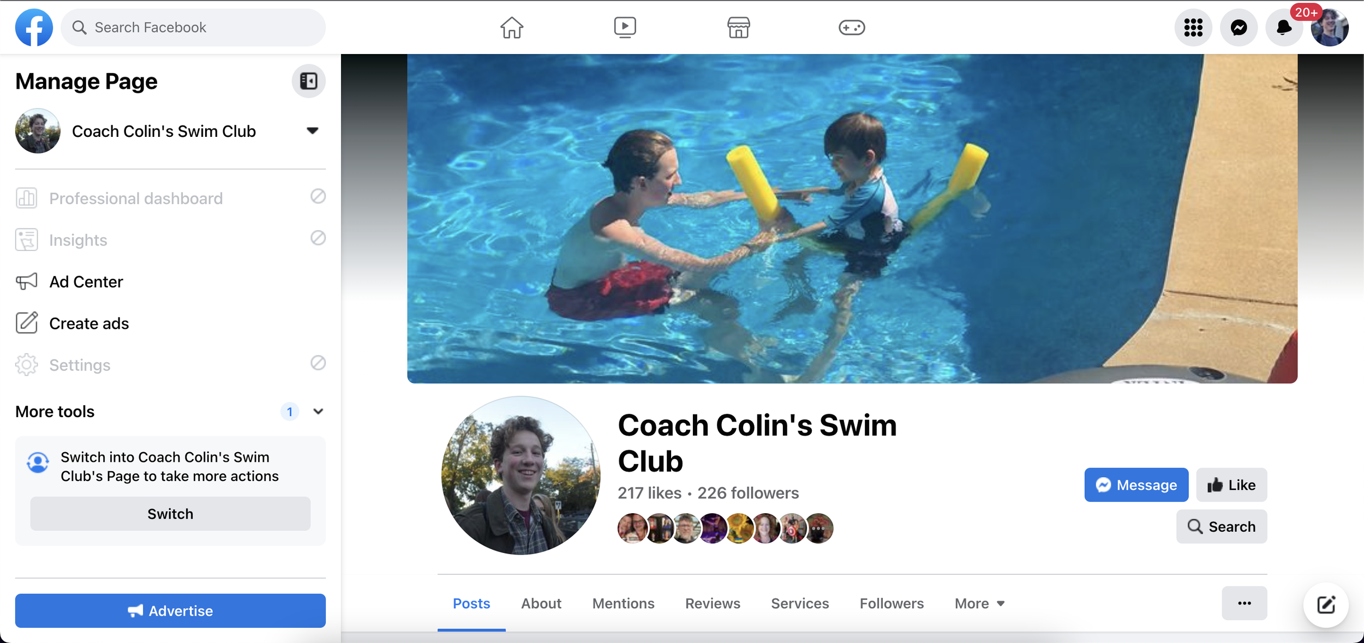Click the floating compose message icon
The width and height of the screenshot is (1364, 643).
click(1326, 604)
